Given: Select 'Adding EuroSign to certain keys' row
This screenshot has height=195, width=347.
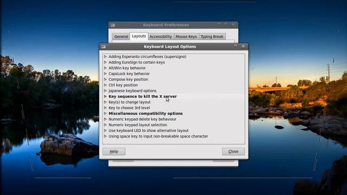Looking at the screenshot, I should [173, 62].
